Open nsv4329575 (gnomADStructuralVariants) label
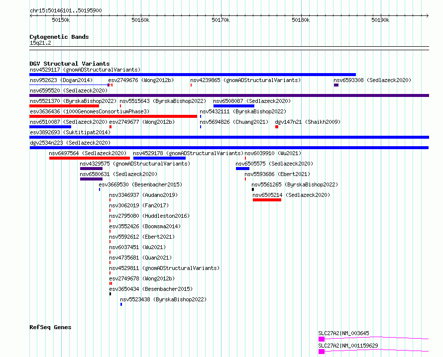443x357 pixels. click(135, 164)
